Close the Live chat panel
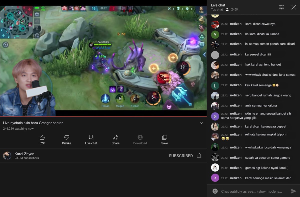The height and width of the screenshot is (197, 300). pyautogui.click(x=294, y=7)
